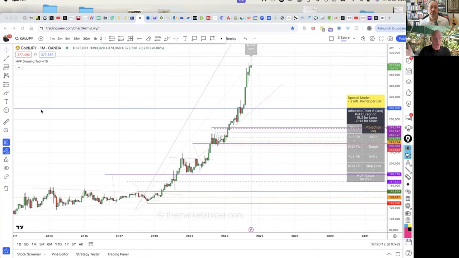Open the favorites star at bottom left
The width and height of the screenshot is (459, 258).
coord(6,251)
